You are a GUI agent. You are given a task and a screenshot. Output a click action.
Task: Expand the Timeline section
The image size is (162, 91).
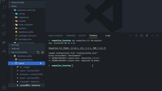[x=27, y=49]
